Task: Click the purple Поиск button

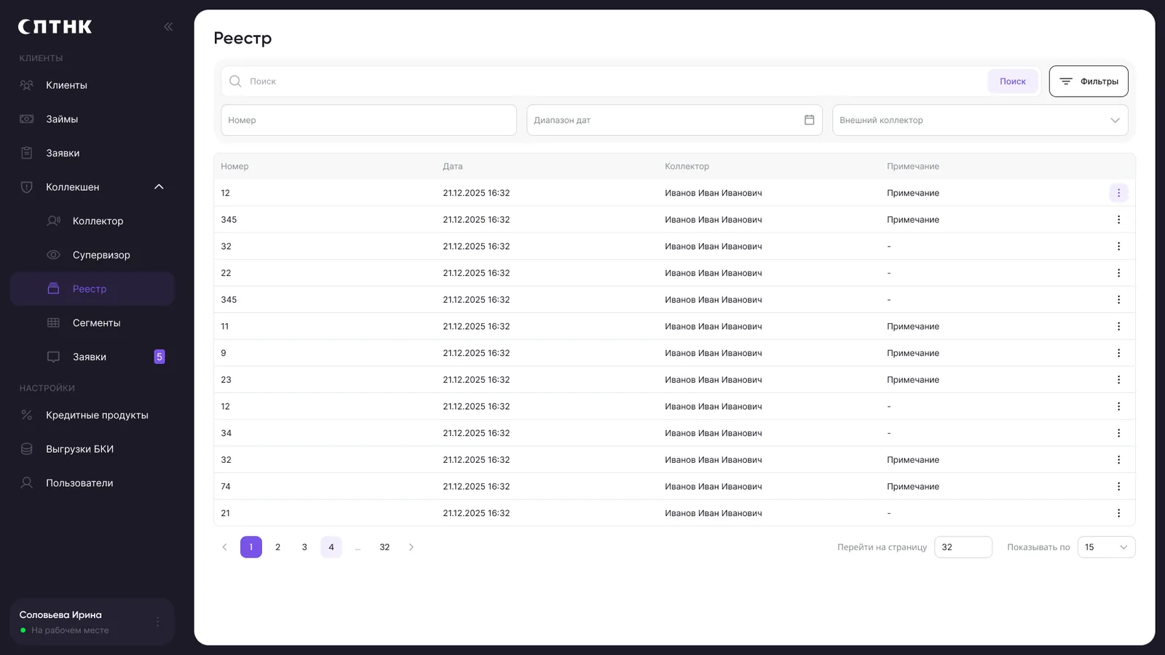Action: point(1012,82)
